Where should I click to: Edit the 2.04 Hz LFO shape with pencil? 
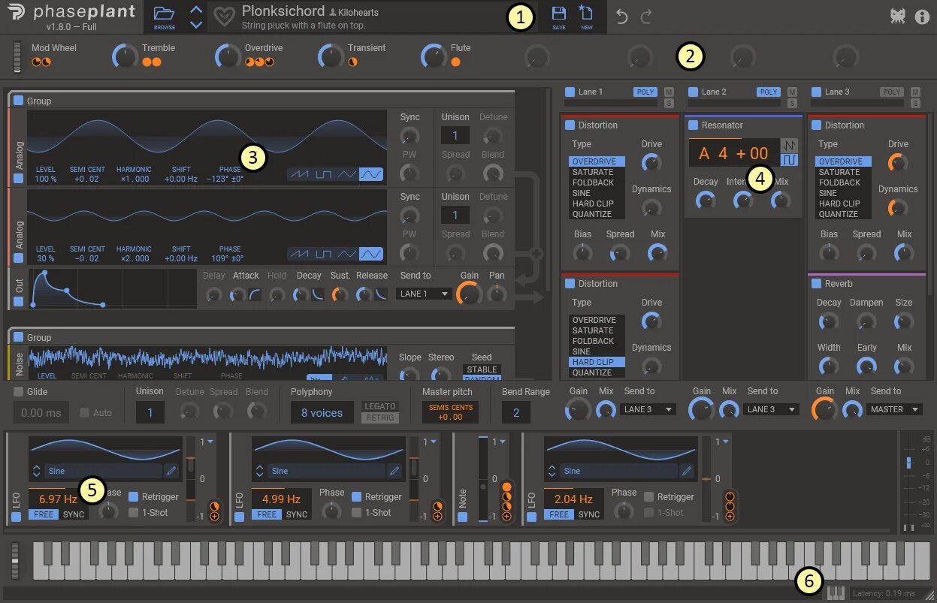[x=687, y=471]
